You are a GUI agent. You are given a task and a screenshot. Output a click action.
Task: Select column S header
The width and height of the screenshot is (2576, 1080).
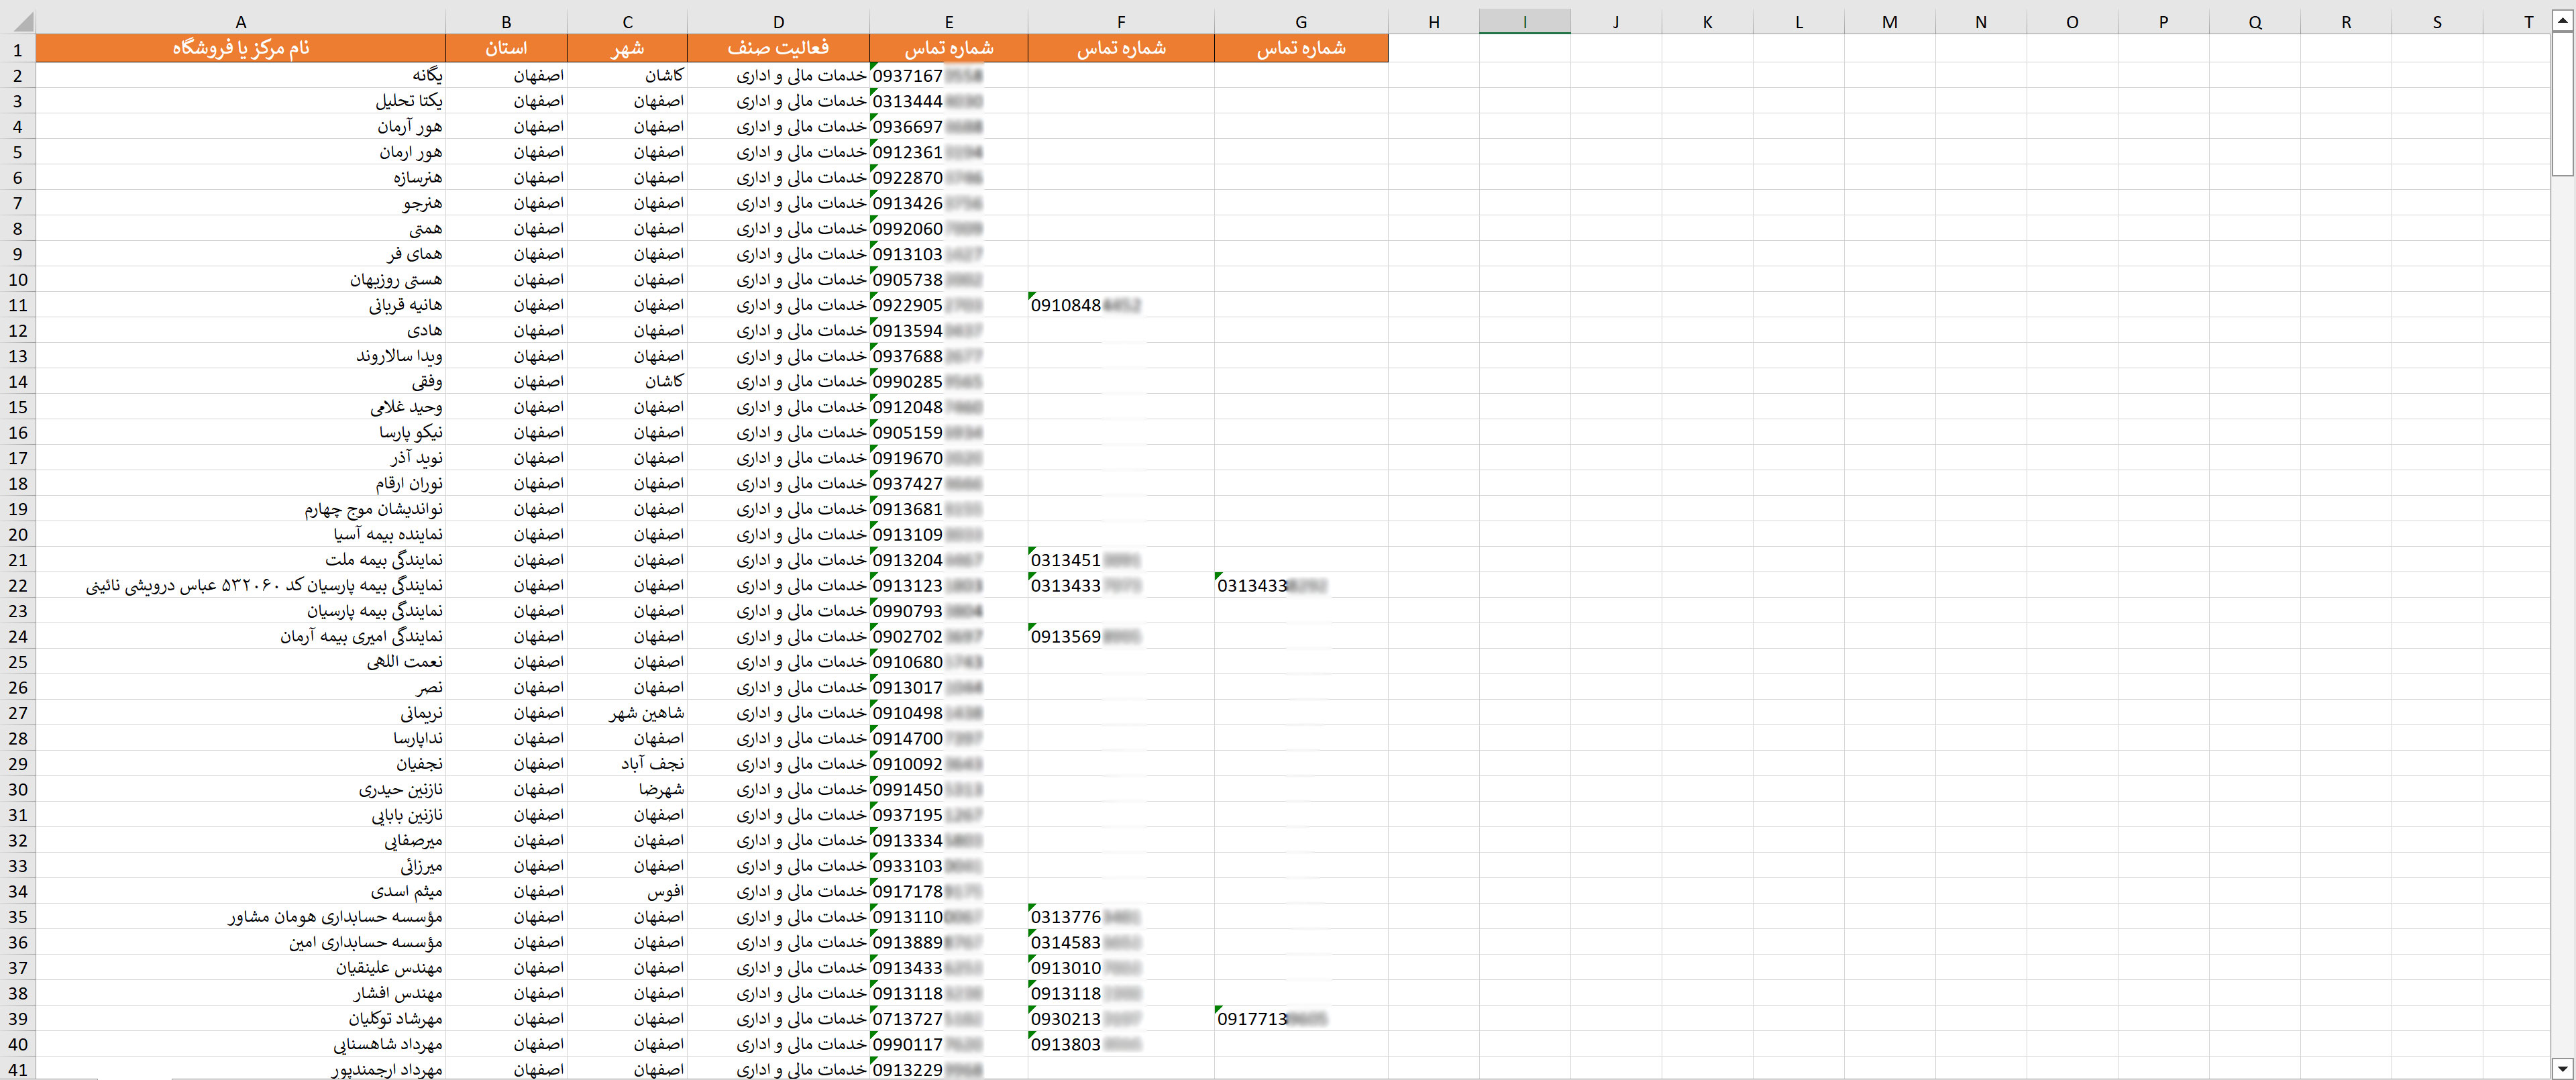click(2437, 22)
